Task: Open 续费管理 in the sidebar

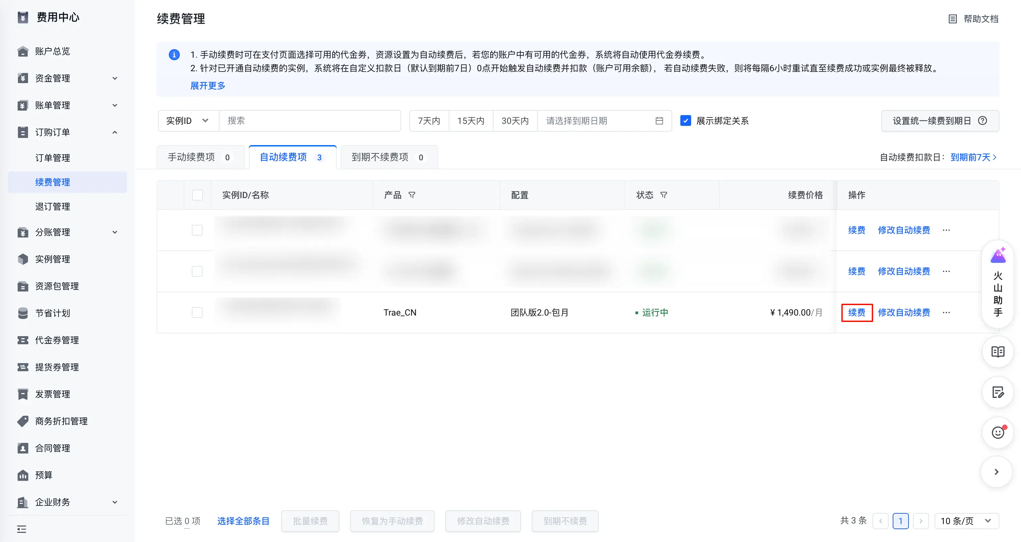Action: (68, 182)
